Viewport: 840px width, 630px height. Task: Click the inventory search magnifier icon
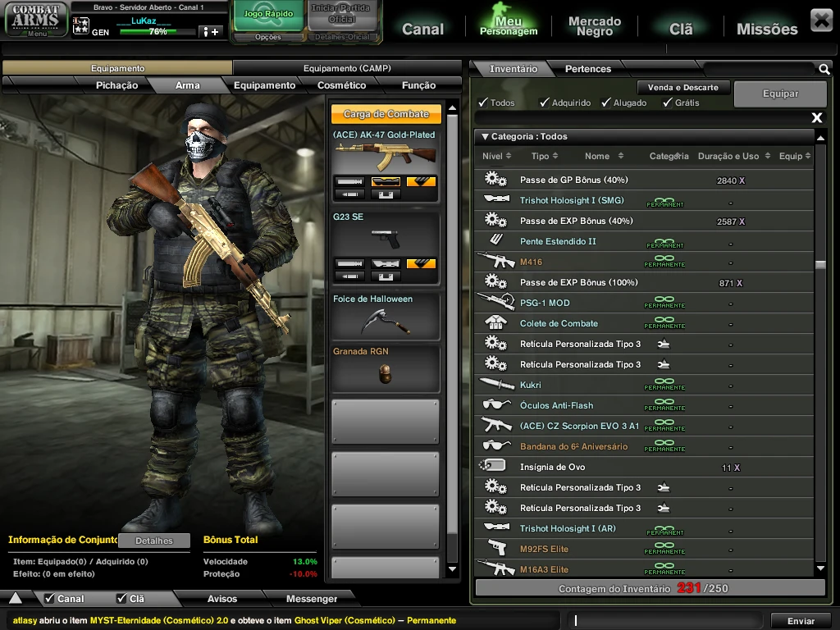pyautogui.click(x=824, y=69)
